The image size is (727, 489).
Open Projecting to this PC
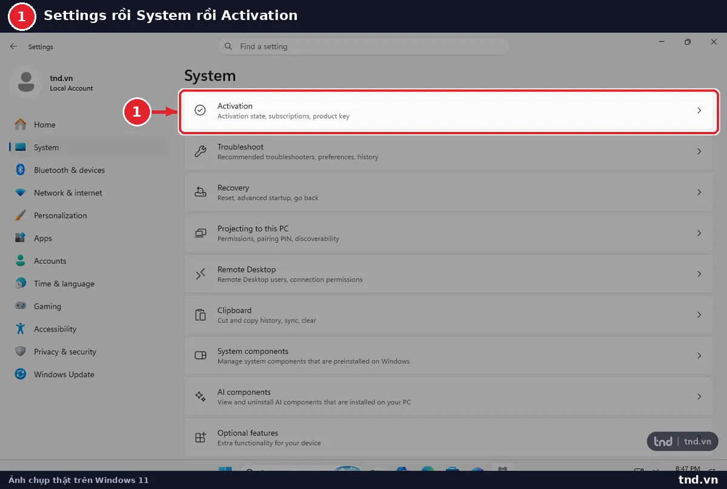click(449, 233)
